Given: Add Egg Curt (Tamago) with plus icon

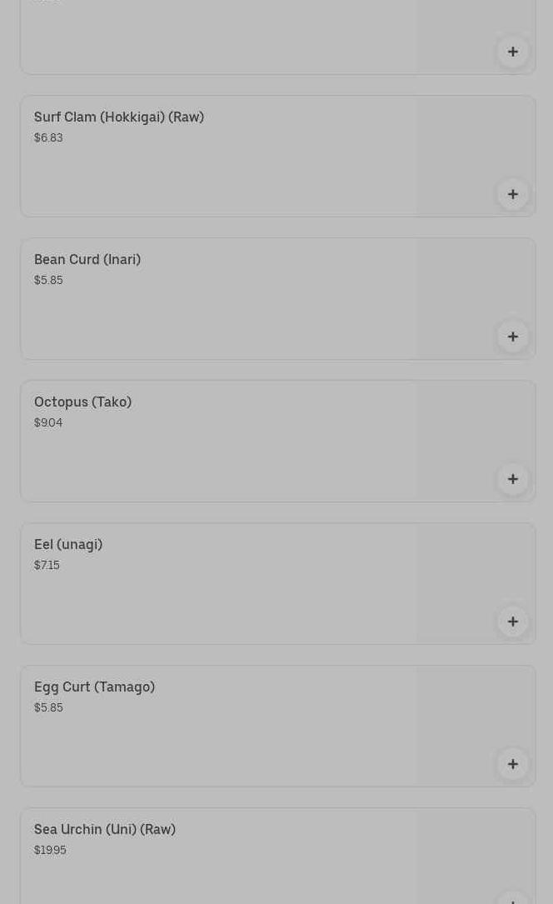Looking at the screenshot, I should (513, 764).
